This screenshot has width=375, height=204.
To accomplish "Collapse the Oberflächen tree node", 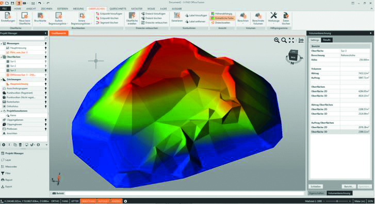I will pyautogui.click(x=2, y=57).
